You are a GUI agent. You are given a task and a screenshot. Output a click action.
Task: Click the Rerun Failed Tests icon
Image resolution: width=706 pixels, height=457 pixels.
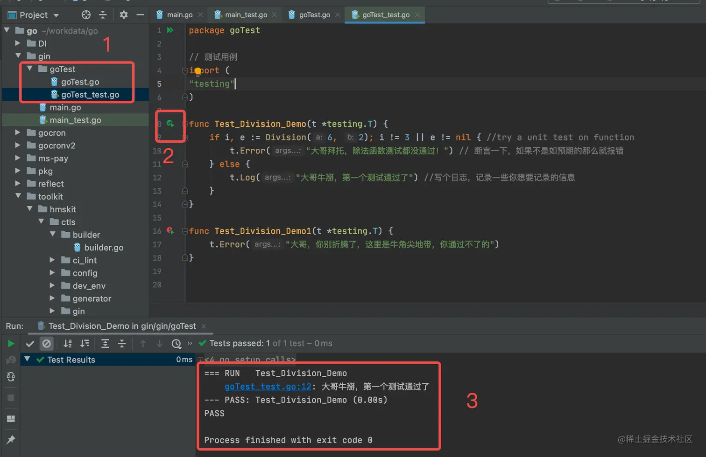[11, 360]
